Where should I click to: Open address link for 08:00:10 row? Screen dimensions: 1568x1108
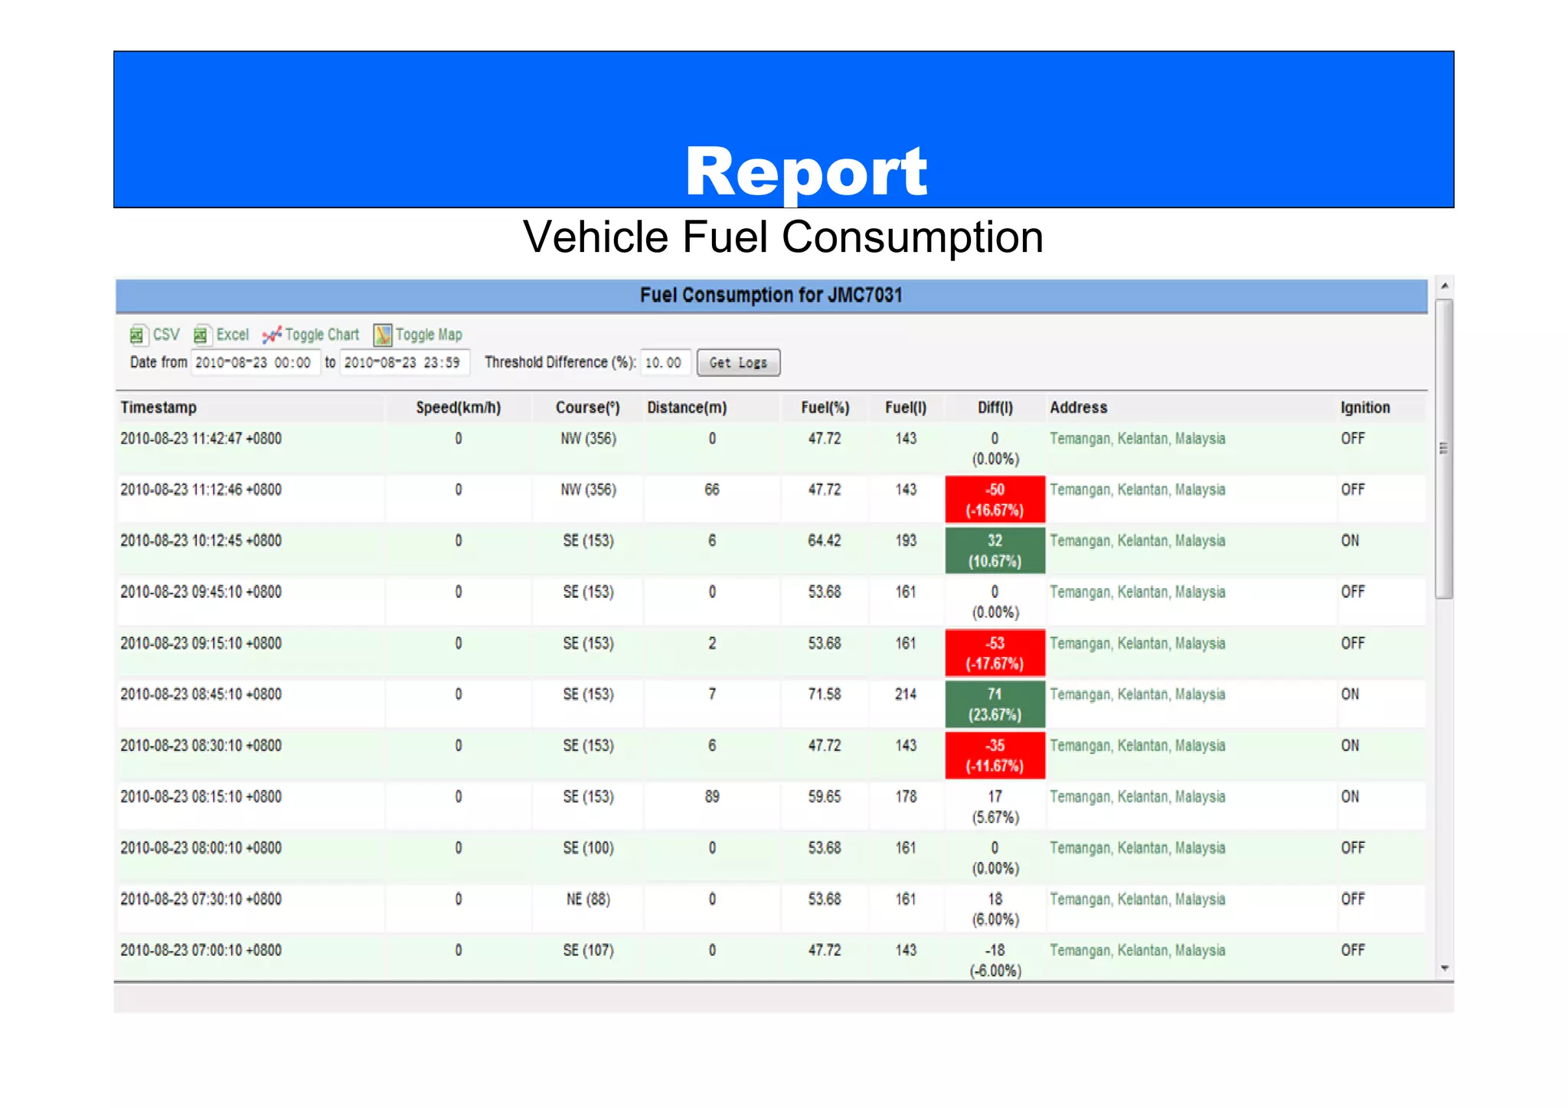[x=1137, y=848]
